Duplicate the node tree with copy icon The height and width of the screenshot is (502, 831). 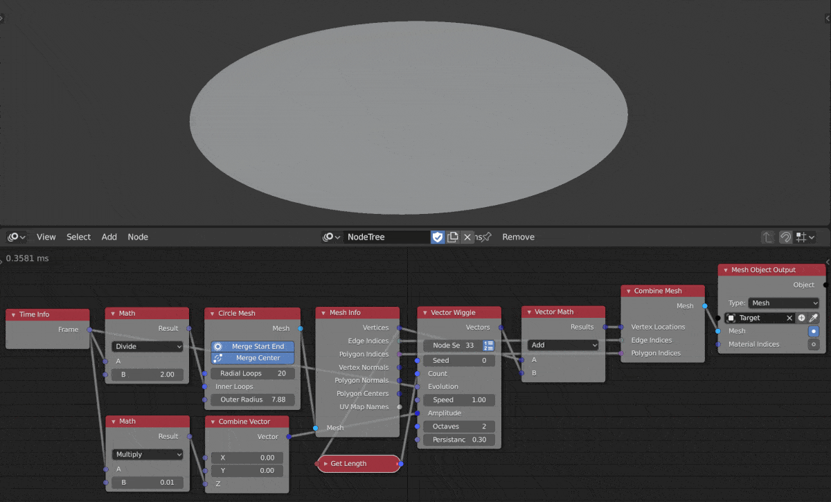453,237
